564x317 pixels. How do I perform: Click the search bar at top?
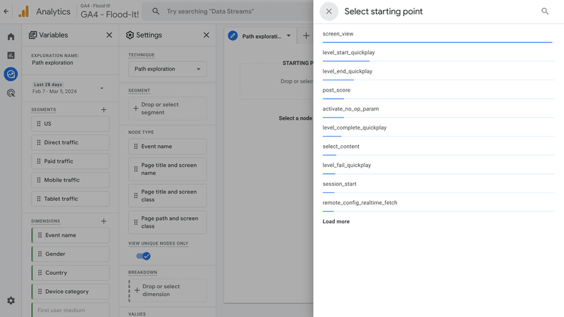coord(233,11)
